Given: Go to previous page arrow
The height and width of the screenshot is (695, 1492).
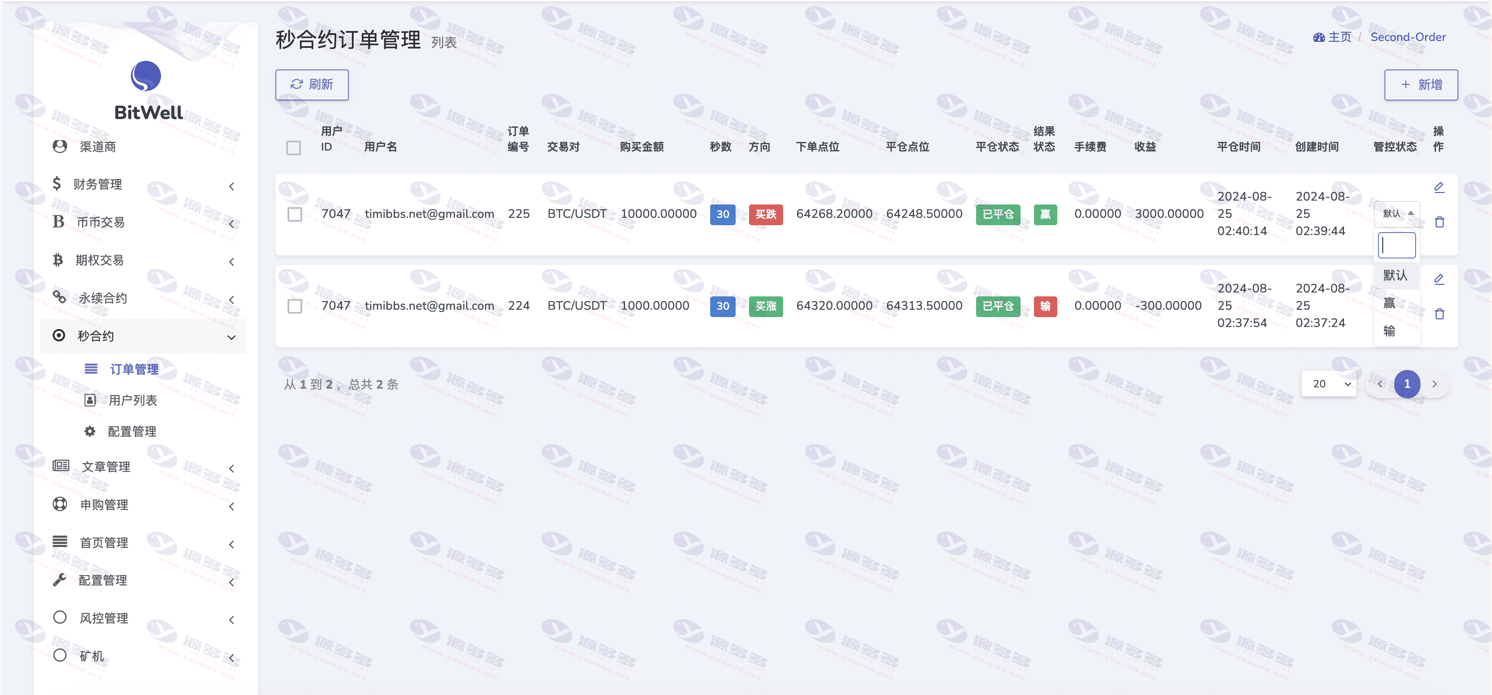Looking at the screenshot, I should (x=1380, y=384).
